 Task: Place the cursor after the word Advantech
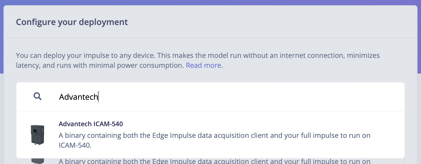[98, 97]
